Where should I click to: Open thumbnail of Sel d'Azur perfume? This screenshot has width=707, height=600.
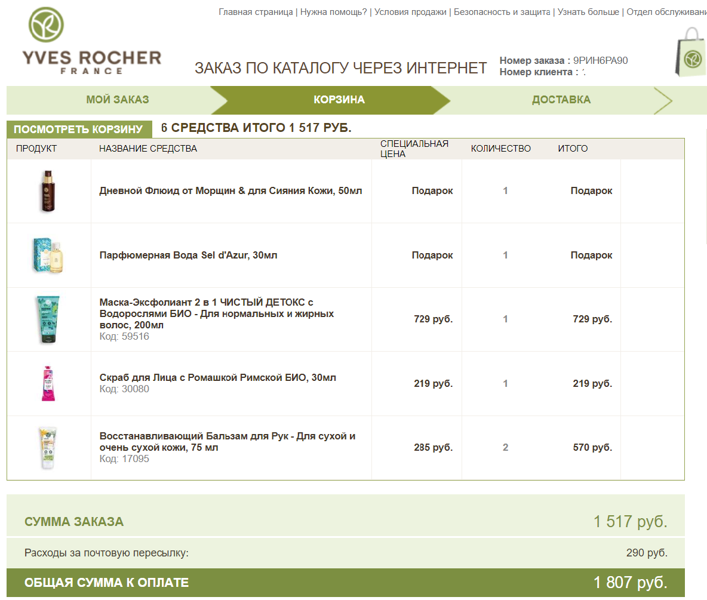point(48,255)
